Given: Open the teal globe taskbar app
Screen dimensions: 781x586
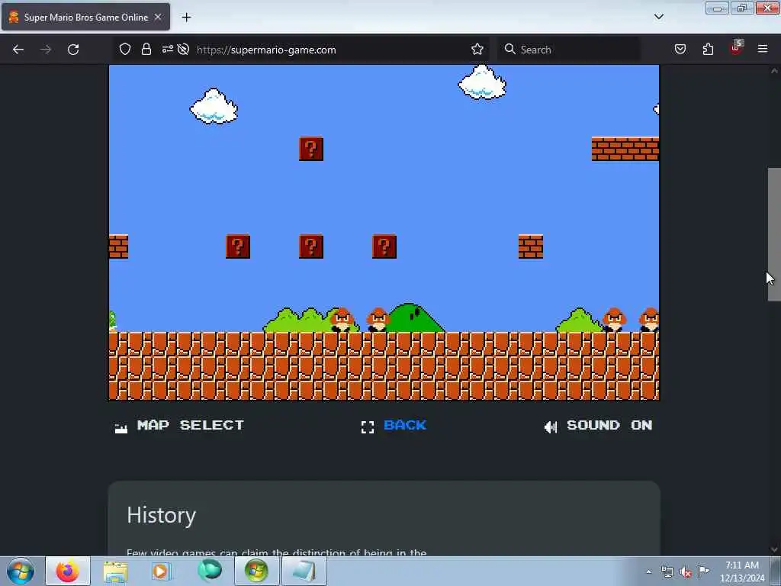Looking at the screenshot, I should pos(209,571).
